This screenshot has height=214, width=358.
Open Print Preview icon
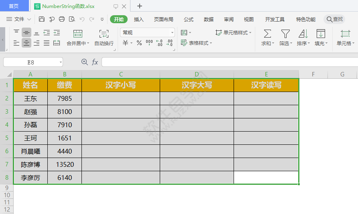coord(72,19)
